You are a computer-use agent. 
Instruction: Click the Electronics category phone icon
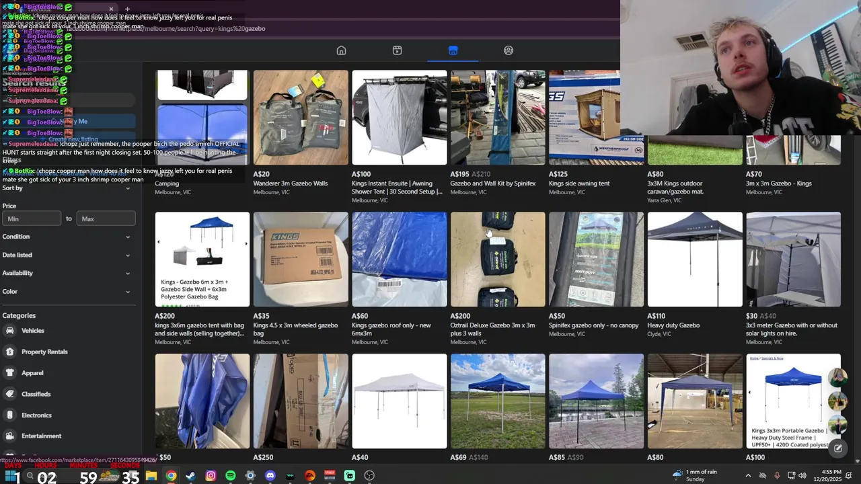9,415
